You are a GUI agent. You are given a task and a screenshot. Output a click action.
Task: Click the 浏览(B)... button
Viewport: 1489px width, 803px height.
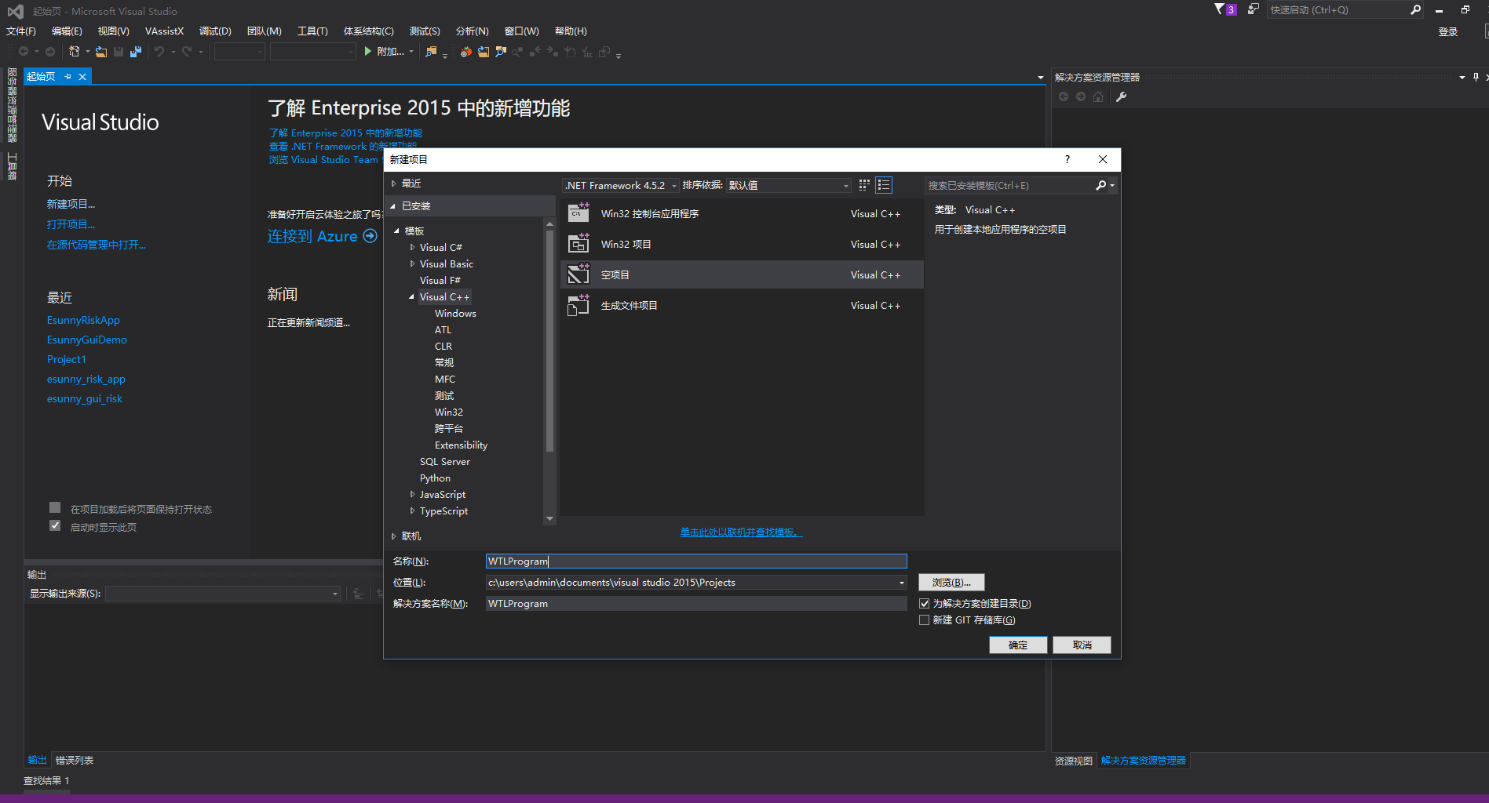point(951,583)
